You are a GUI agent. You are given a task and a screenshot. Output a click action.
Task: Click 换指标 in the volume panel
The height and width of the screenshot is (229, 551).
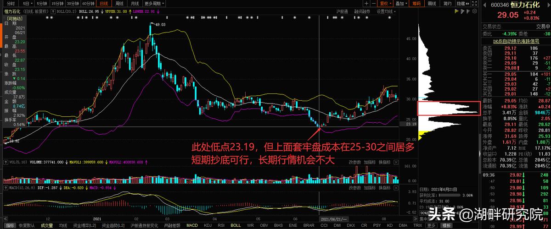click(386, 162)
